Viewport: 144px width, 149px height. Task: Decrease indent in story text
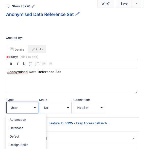50,64
